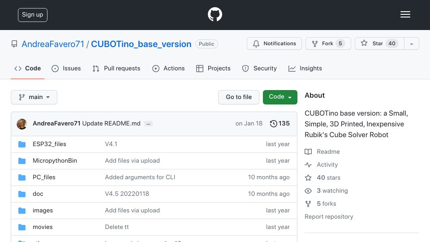Viewport: 430px width, 242px height.
Task: Open the 'V4.5 20220118' commit message
Action: 127,194
